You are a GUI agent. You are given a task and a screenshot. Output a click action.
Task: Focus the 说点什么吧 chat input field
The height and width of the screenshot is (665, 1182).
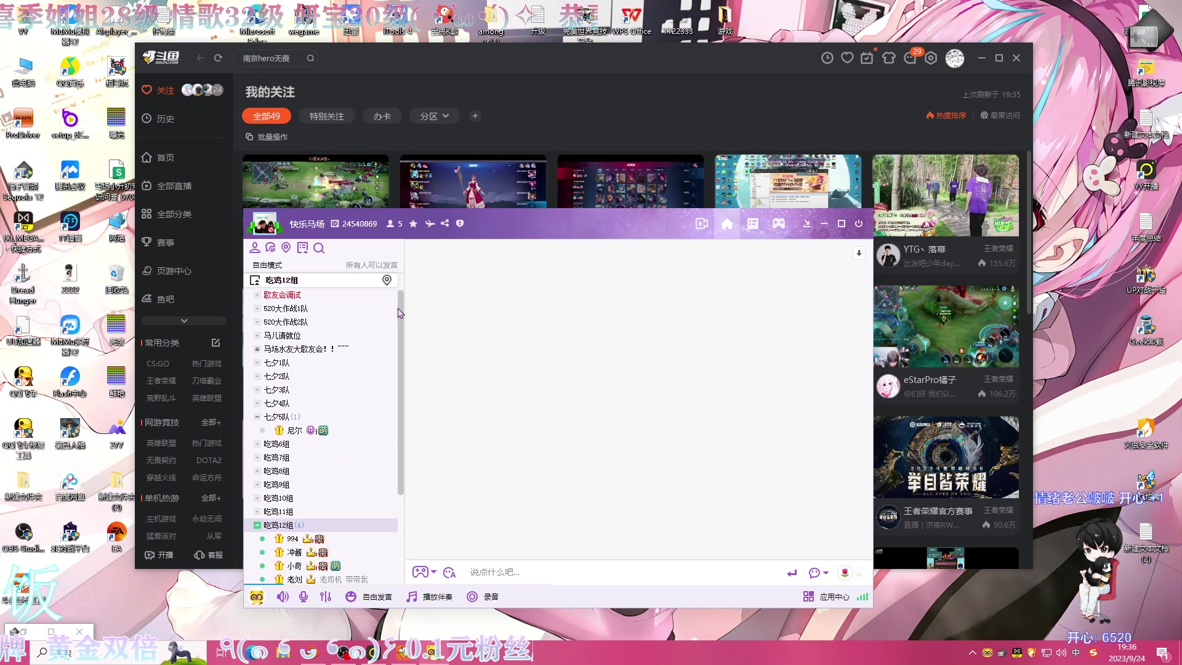click(x=622, y=572)
